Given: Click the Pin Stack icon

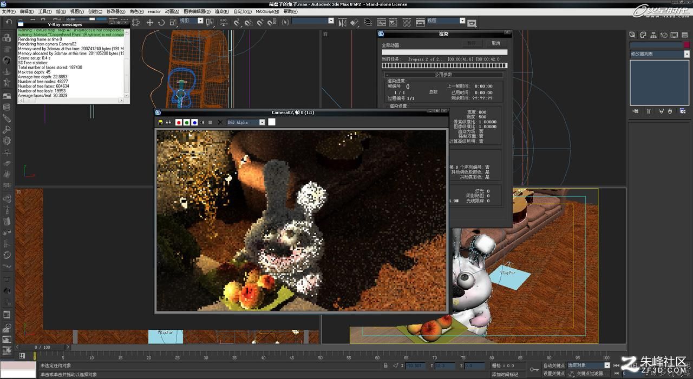Looking at the screenshot, I should point(635,111).
